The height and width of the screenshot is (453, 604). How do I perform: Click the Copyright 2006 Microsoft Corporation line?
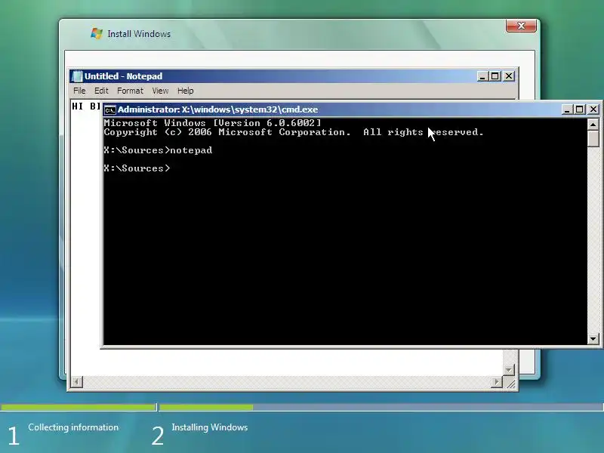click(294, 132)
